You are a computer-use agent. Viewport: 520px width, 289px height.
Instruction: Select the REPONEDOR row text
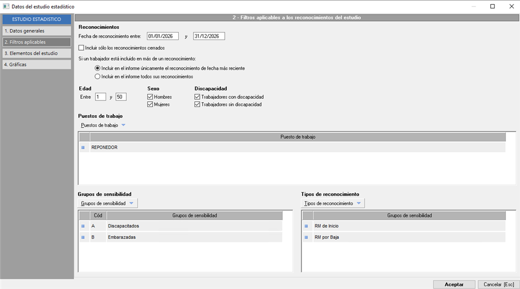[105, 147]
